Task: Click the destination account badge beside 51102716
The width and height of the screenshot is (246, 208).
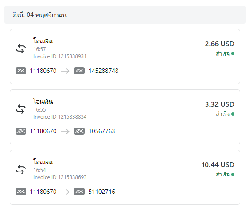Action: [79, 192]
